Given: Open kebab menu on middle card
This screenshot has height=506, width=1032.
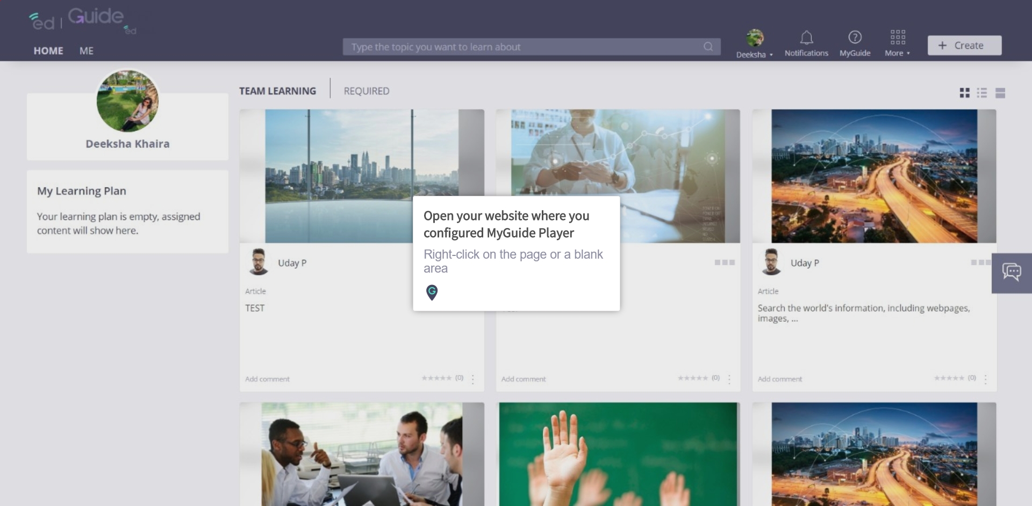Looking at the screenshot, I should (729, 379).
